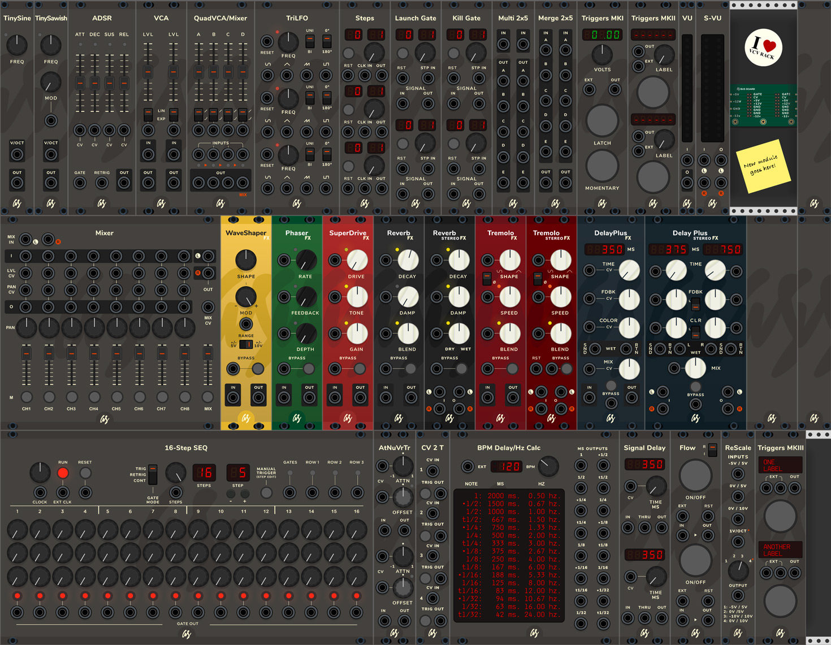Click the top Signal Delay TIME MS knob
The image size is (831, 645).
[656, 486]
